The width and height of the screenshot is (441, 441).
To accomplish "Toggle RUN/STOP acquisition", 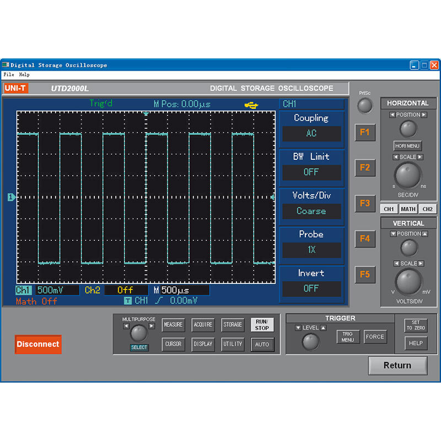I will tap(262, 325).
